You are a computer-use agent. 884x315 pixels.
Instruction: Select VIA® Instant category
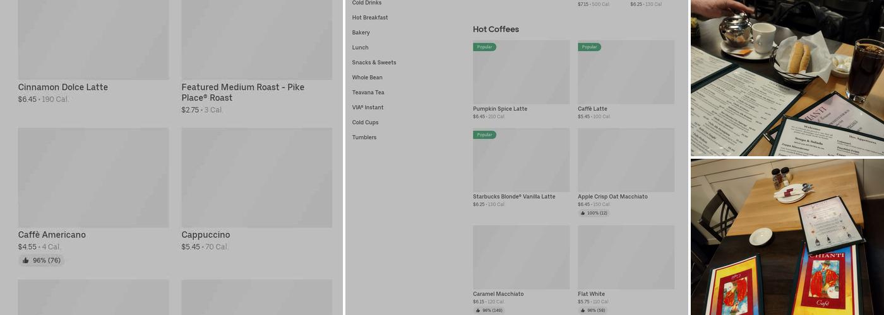(368, 108)
